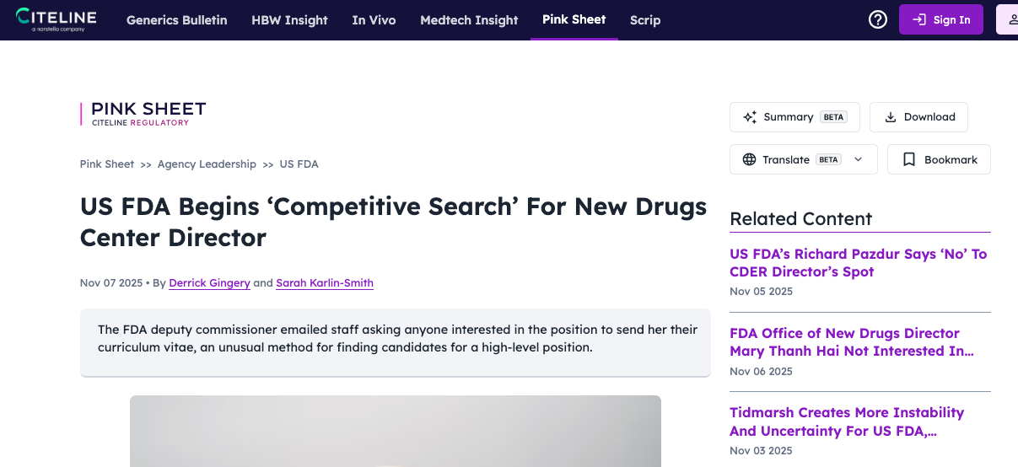Click the Summary sparkle icon
Screen dimensions: 1018x467
click(749, 117)
